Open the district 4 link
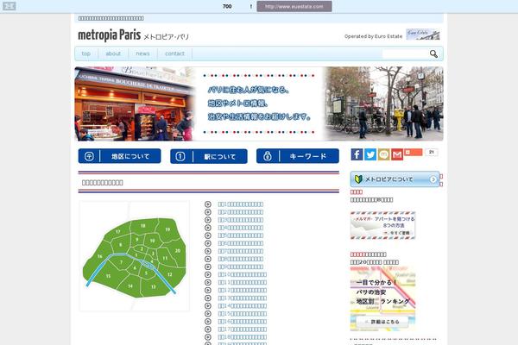The height and width of the screenshot is (345, 518). [x=241, y=228]
